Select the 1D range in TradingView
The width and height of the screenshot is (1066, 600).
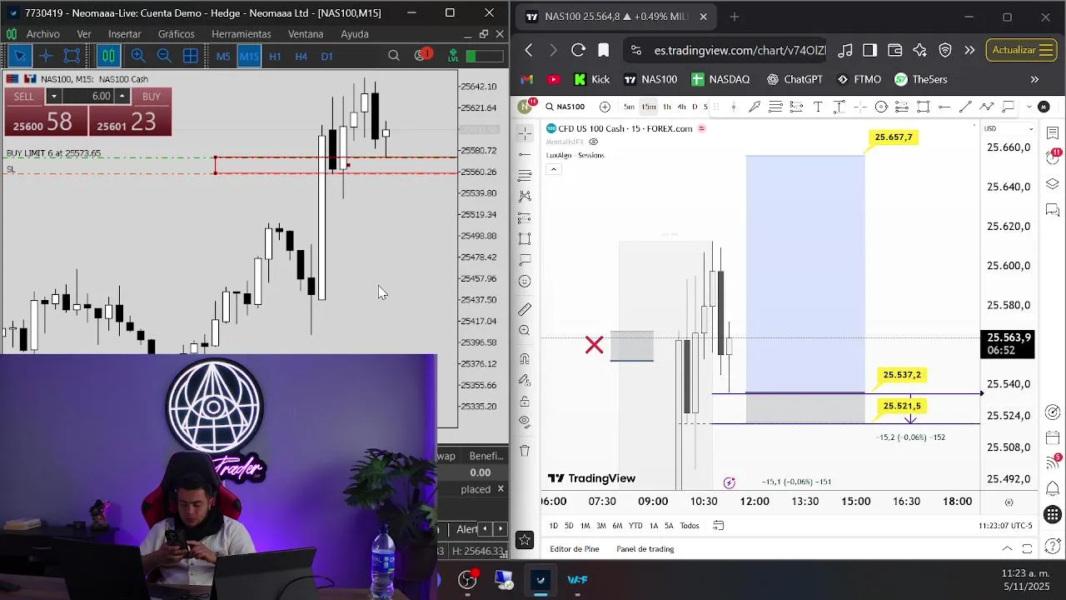click(553, 526)
